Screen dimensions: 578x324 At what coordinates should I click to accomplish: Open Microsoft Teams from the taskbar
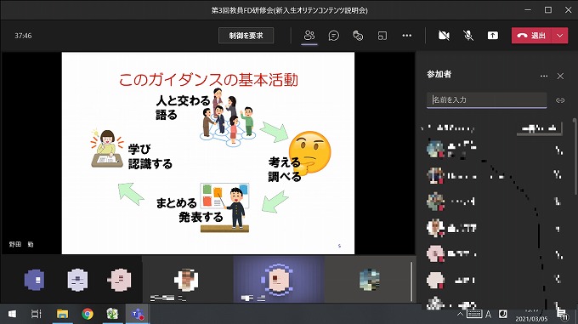pyautogui.click(x=138, y=314)
